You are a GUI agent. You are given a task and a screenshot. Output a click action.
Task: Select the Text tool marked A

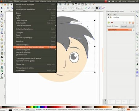(2, 57)
